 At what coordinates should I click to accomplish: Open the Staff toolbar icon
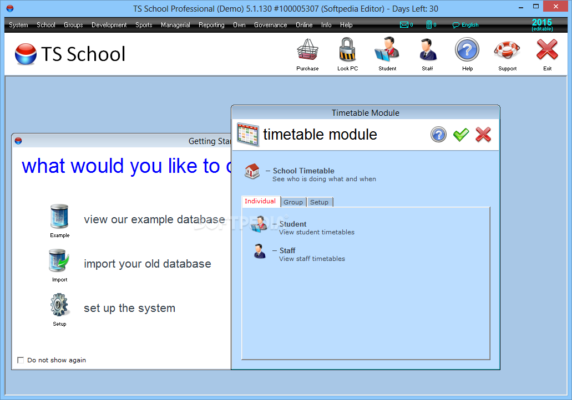[428, 49]
